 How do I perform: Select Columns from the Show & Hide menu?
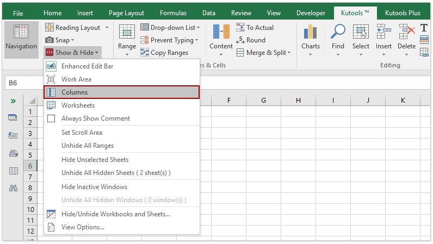(75, 92)
